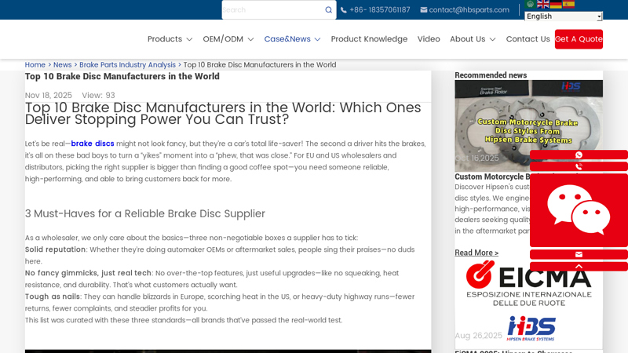This screenshot has width=628, height=353.
Task: Focus the Search input field
Action: click(273, 10)
